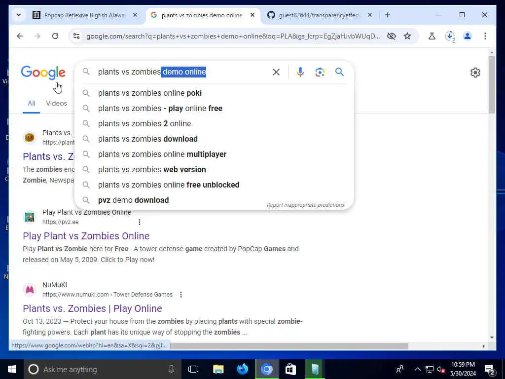Image resolution: width=505 pixels, height=379 pixels.
Task: Switch to Popcap Reflexive Bigfish tab
Action: [84, 15]
